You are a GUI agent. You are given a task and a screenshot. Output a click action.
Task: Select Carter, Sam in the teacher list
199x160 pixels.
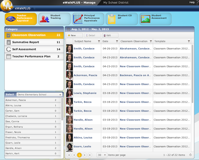[33, 111]
